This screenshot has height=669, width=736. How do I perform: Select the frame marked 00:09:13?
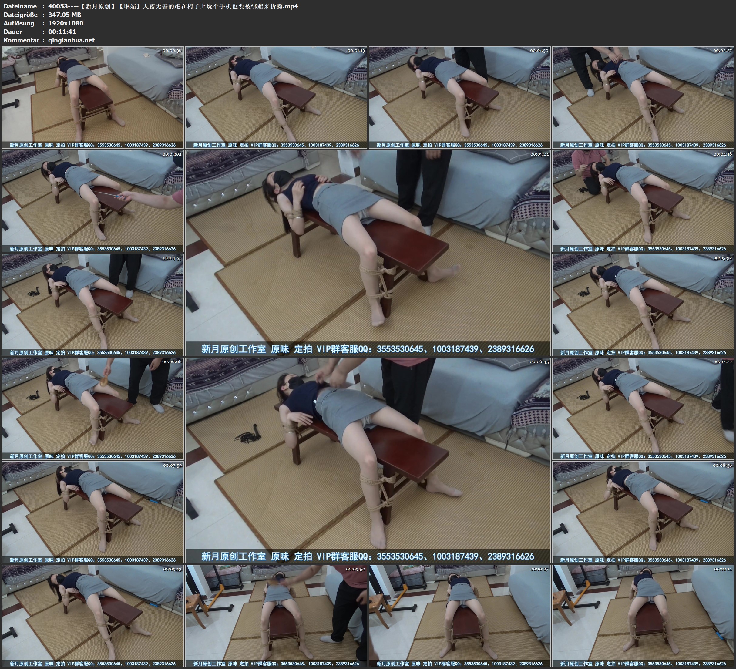pyautogui.click(x=93, y=616)
